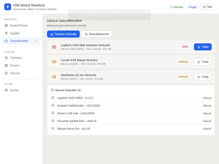This screenshot has width=219, height=164.
Task: Click Güncel status for Wacom Intuos
Action: pos(207,129)
